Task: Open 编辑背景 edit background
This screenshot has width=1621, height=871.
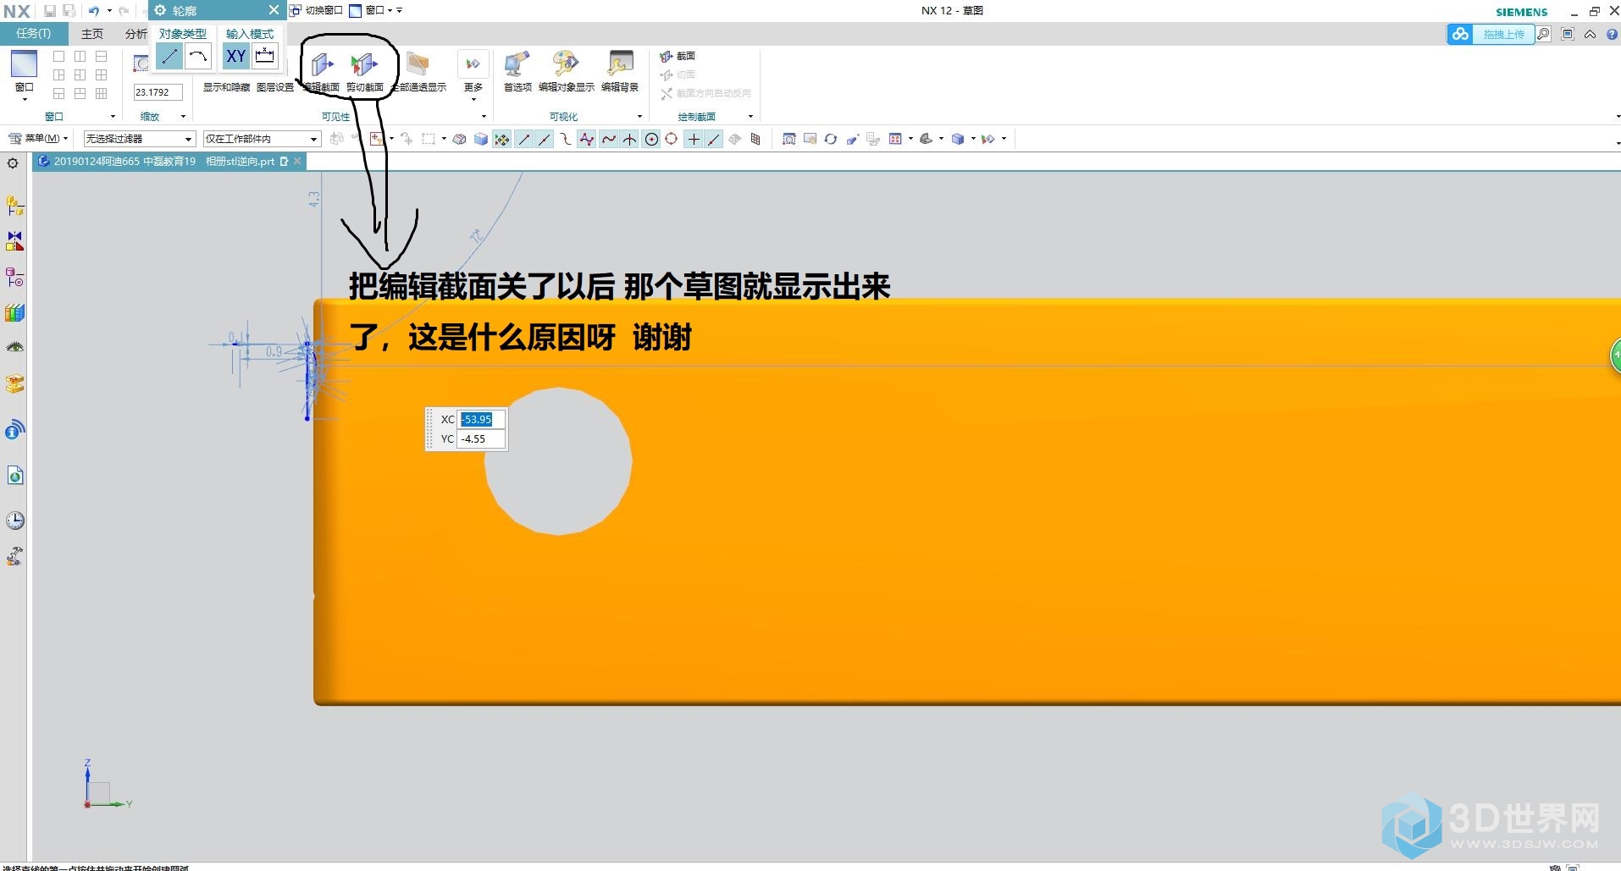Action: (620, 70)
